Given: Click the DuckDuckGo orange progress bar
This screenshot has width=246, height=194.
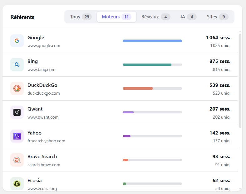Looking at the screenshot, I should pos(152,88).
